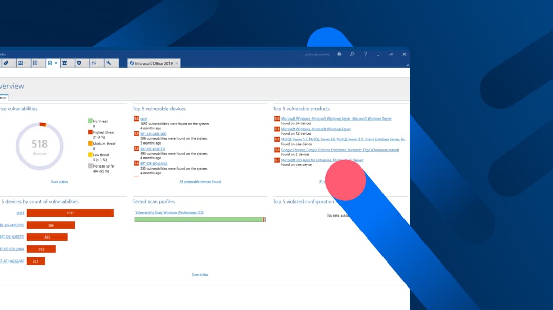Open Google Chrome Enterprise product link

(340, 150)
